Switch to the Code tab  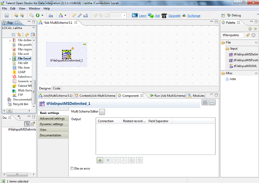pyautogui.click(x=57, y=88)
